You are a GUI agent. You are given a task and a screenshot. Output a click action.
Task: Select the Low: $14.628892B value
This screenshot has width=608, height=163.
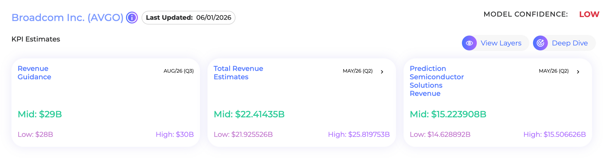[440, 134]
